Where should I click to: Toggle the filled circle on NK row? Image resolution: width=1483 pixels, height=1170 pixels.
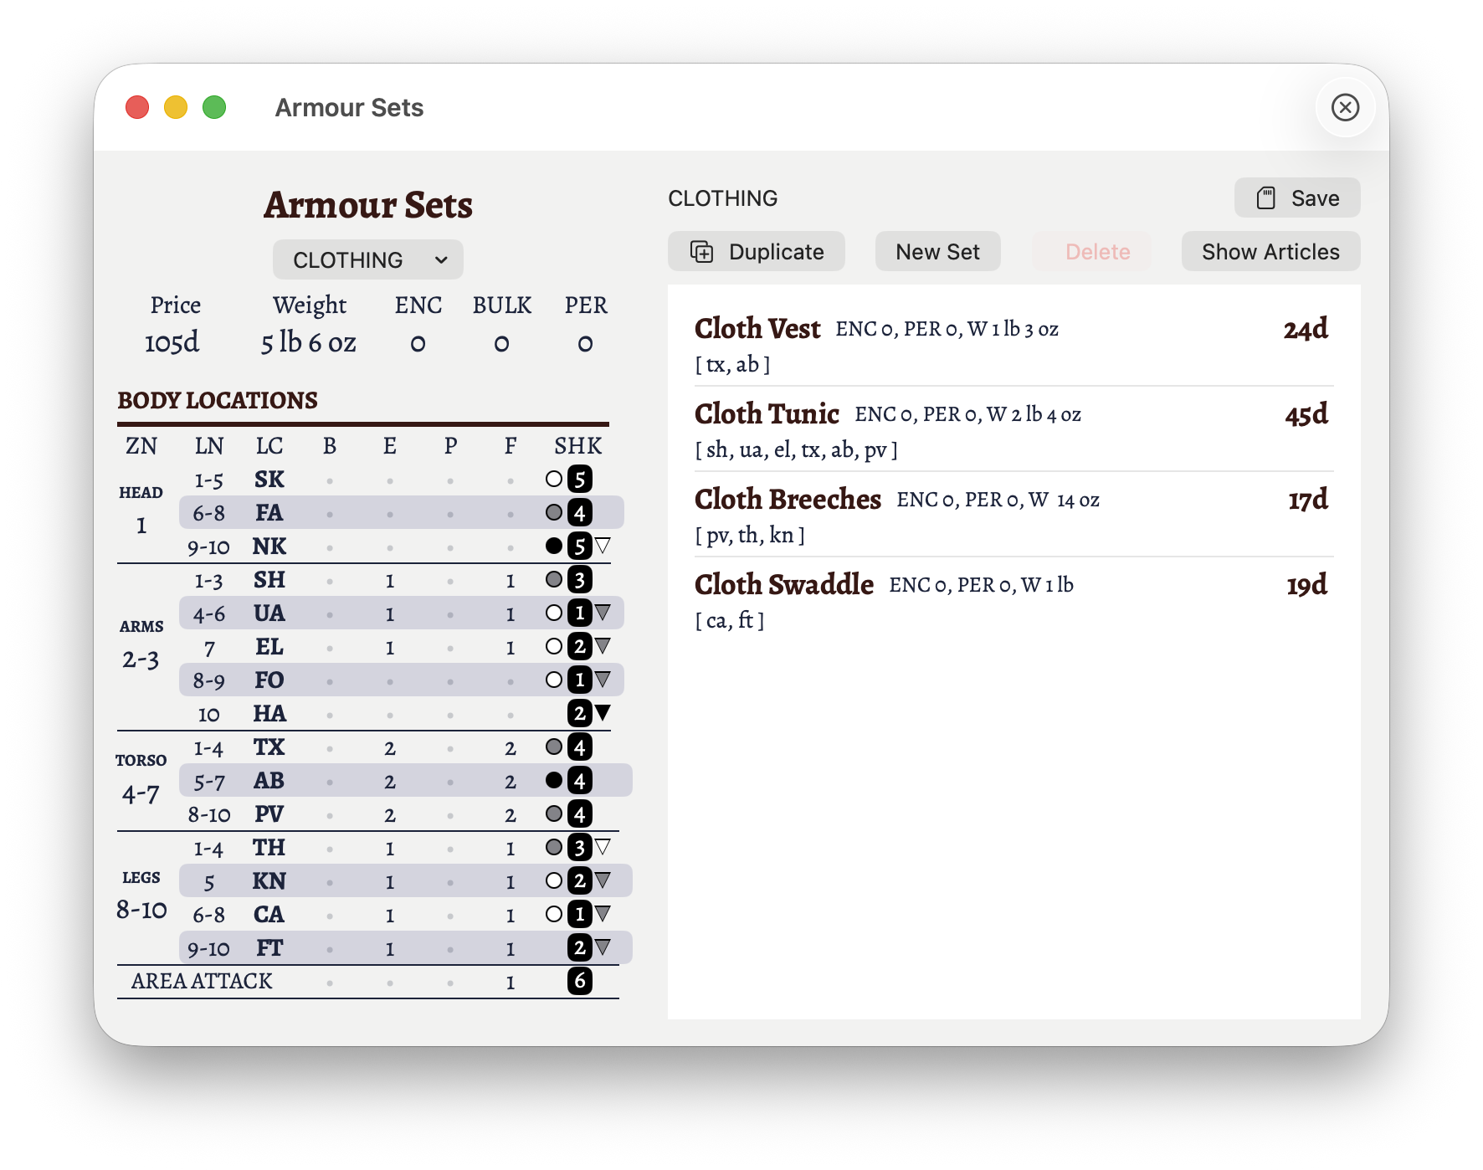[x=553, y=546]
